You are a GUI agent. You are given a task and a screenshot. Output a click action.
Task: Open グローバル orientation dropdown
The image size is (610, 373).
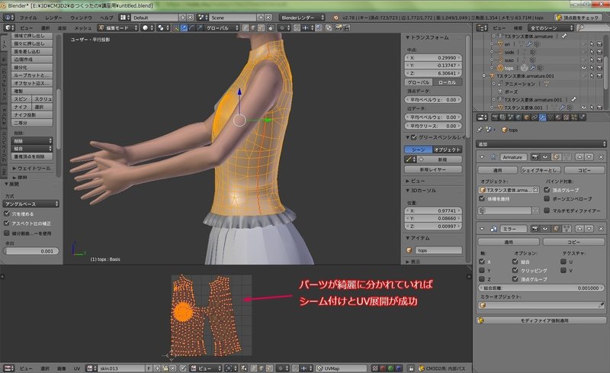coord(220,28)
